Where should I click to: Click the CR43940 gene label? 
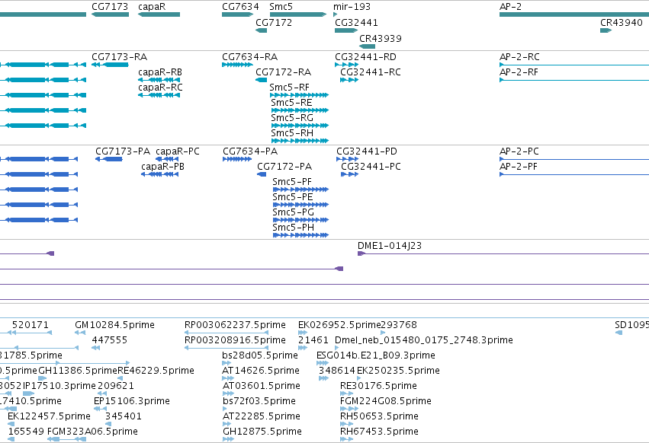point(622,22)
